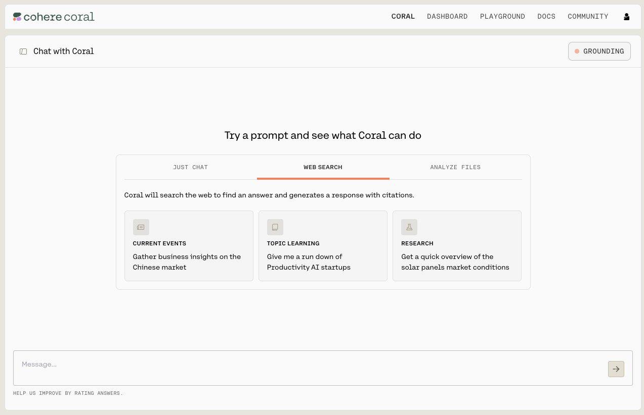
Task: Open the PLAYGROUND navigation item
Action: (502, 17)
